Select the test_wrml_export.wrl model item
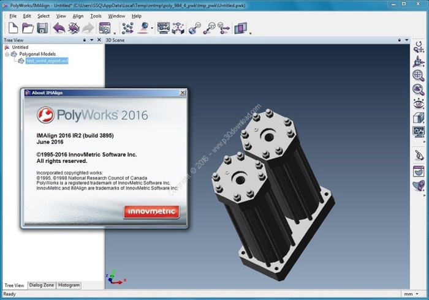This screenshot has height=300, width=429. click(x=47, y=61)
